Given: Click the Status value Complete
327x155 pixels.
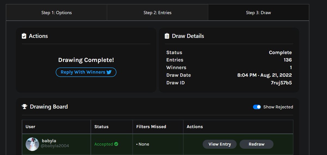Looking at the screenshot, I should click(280, 52).
